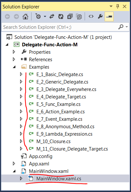Click the Search Solution Explorer field
The image size is (131, 192).
tap(60, 27)
